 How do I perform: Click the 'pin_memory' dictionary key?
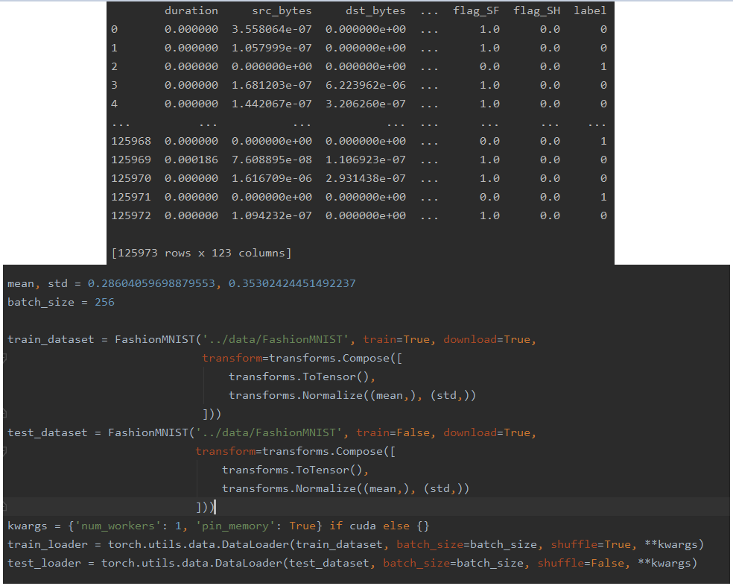235,526
